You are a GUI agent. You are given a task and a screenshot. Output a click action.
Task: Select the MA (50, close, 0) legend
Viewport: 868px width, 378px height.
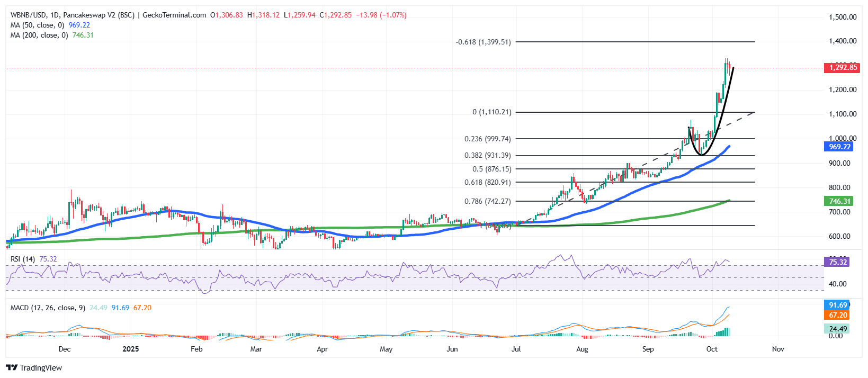tap(37, 25)
